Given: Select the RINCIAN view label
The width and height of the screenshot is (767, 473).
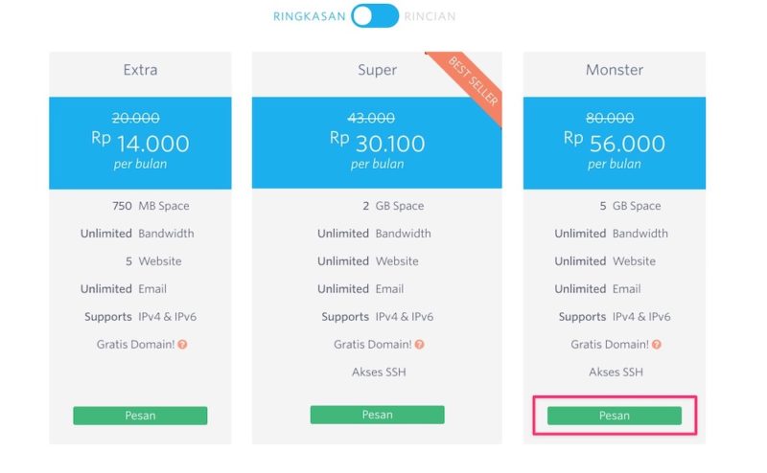Looking at the screenshot, I should click(x=430, y=16).
